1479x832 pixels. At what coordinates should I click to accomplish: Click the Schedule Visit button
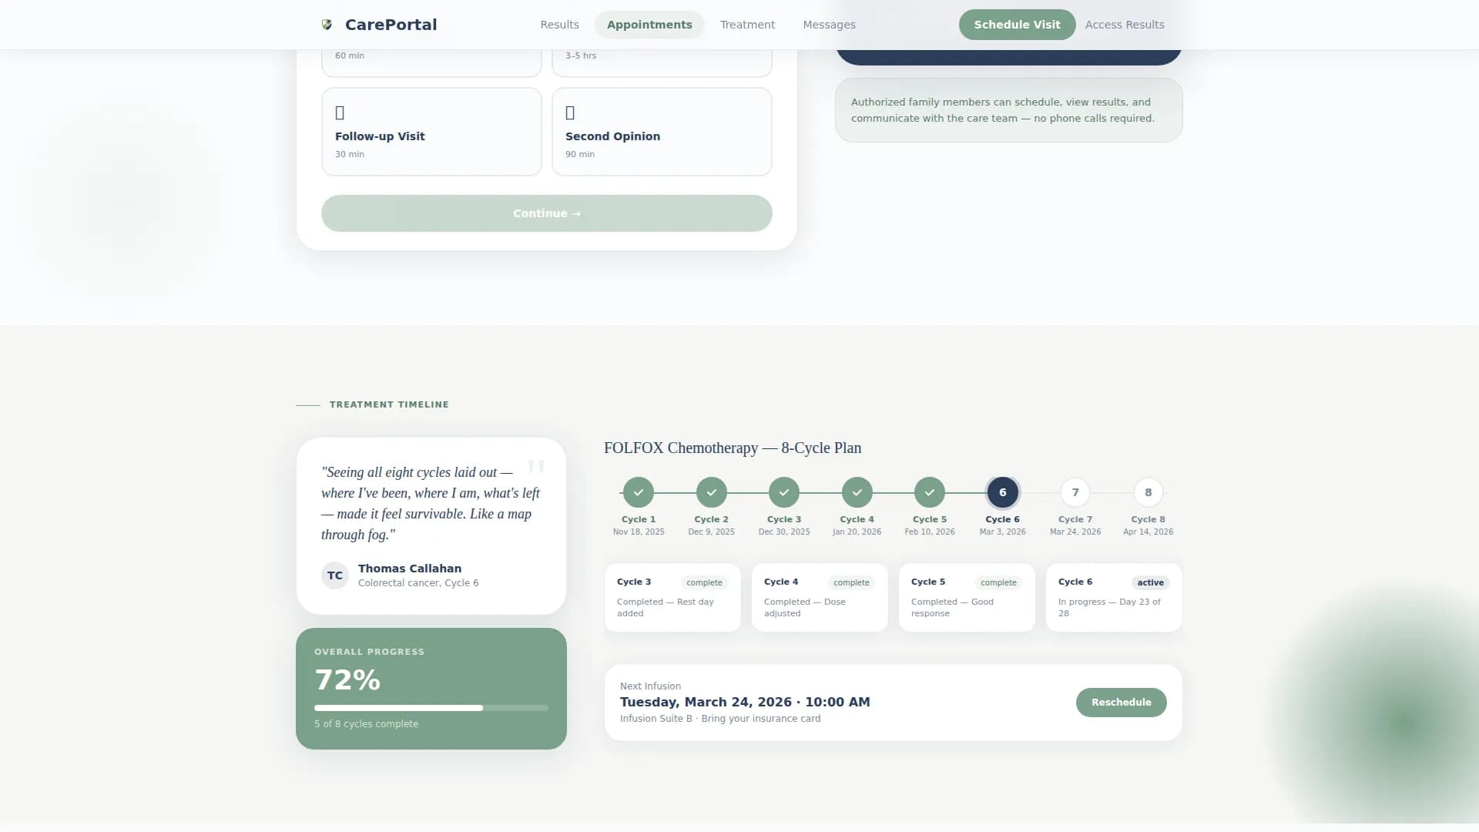click(1017, 25)
